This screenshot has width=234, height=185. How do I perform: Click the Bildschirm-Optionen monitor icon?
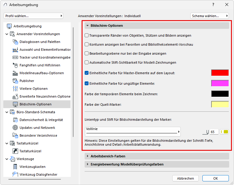[15, 104]
